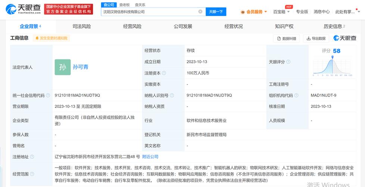Expand the 此处有掌... account dropdown
Screen dimensions: 365x187
(347, 12)
